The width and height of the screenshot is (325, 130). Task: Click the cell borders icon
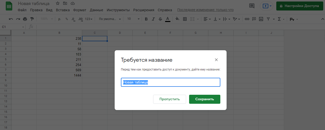[x=185, y=19]
